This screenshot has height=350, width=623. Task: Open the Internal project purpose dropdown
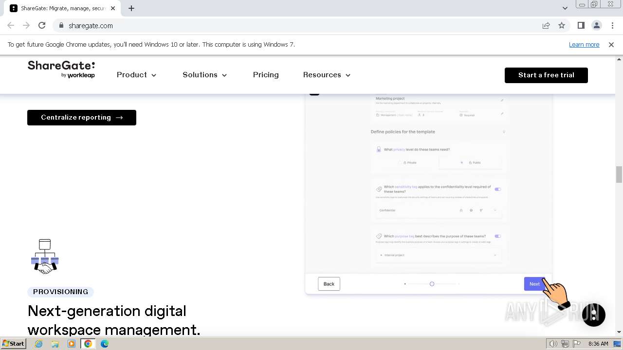pos(438,255)
